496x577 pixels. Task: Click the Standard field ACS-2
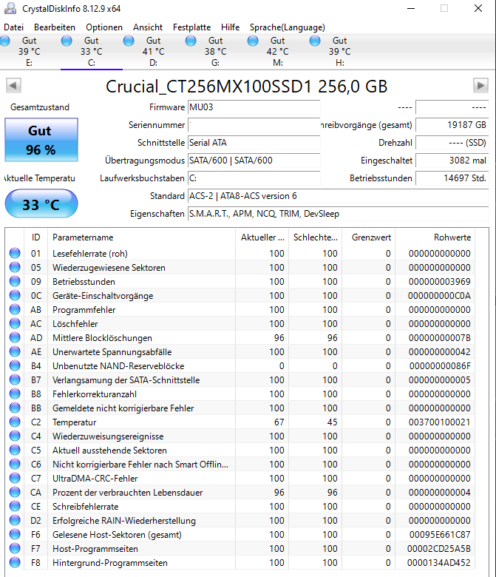[339, 196]
